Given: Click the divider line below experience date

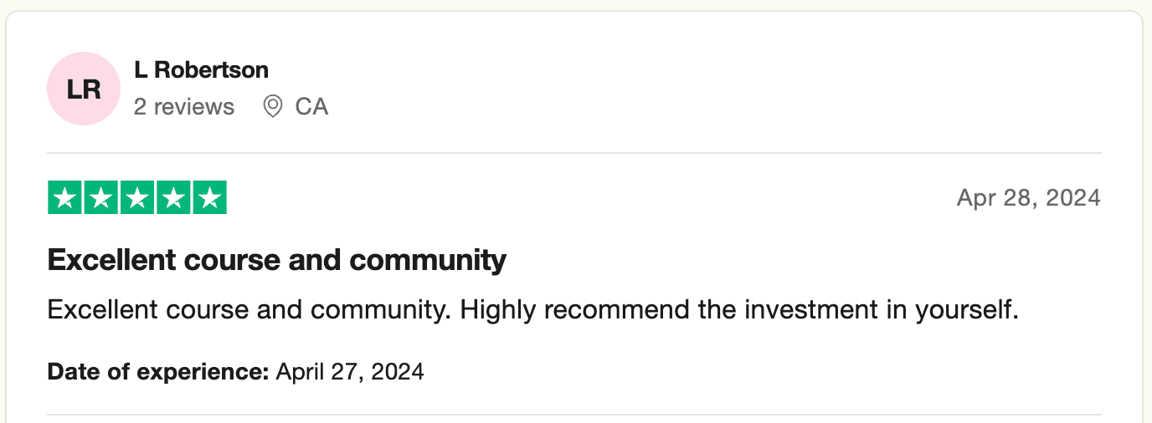Looking at the screenshot, I should click(574, 415).
